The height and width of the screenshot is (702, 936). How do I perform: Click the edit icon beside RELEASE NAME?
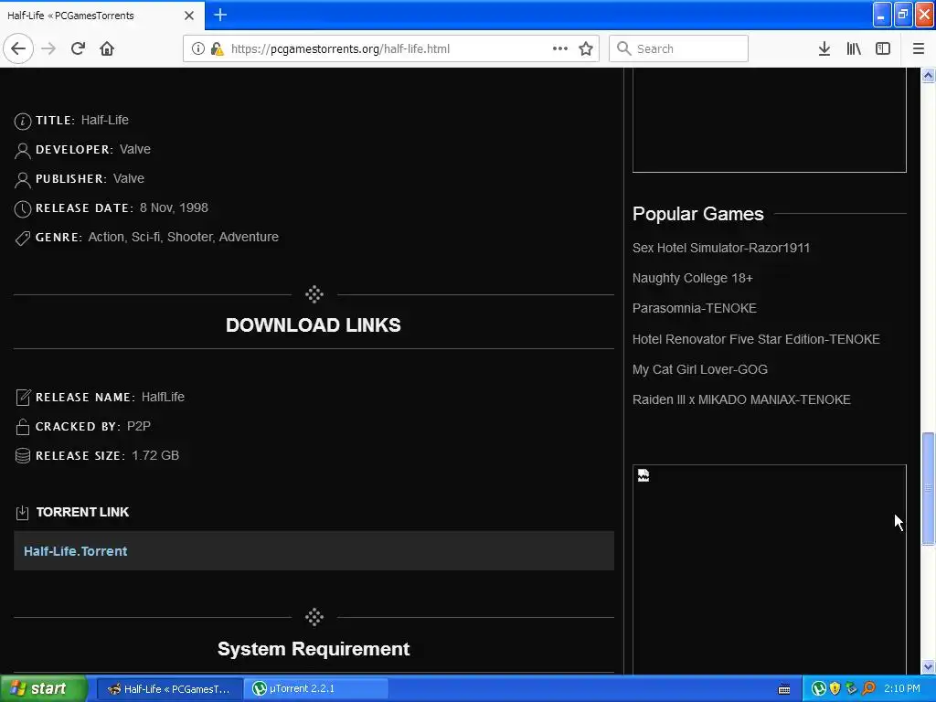coord(22,397)
